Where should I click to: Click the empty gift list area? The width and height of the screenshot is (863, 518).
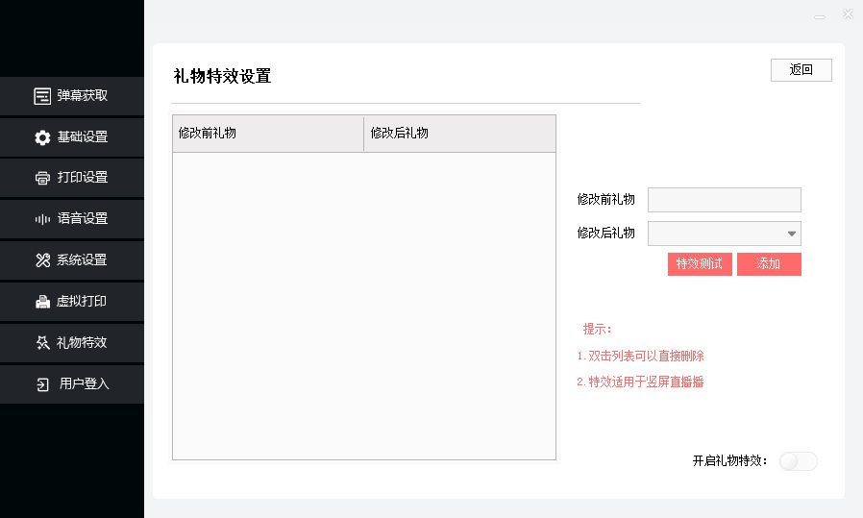point(364,306)
